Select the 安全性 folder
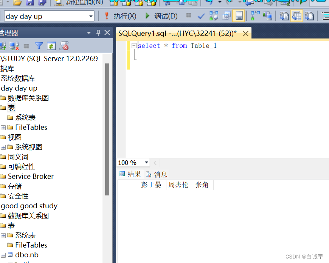 [x=18, y=196]
